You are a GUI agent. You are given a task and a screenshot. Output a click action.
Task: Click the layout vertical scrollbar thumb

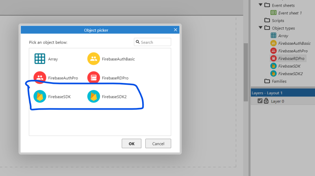[246, 72]
